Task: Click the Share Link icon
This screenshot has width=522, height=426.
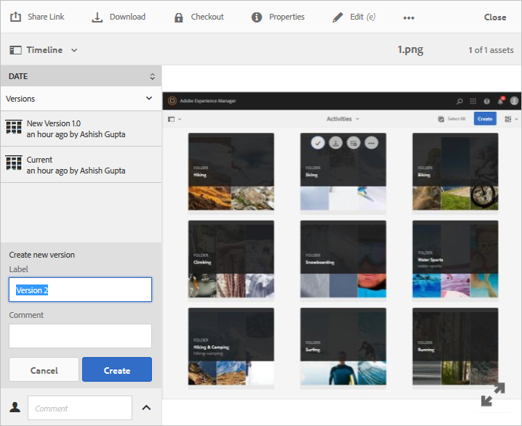Action: (x=15, y=17)
